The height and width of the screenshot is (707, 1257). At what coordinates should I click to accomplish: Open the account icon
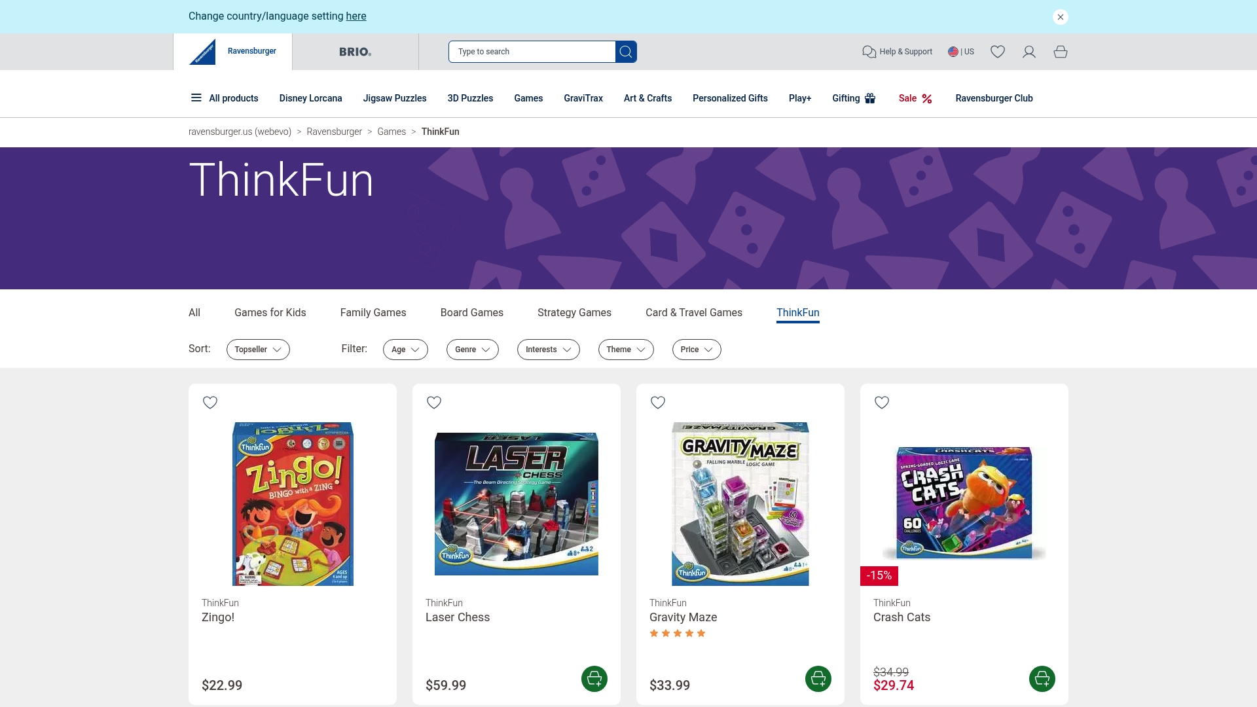1029,52
